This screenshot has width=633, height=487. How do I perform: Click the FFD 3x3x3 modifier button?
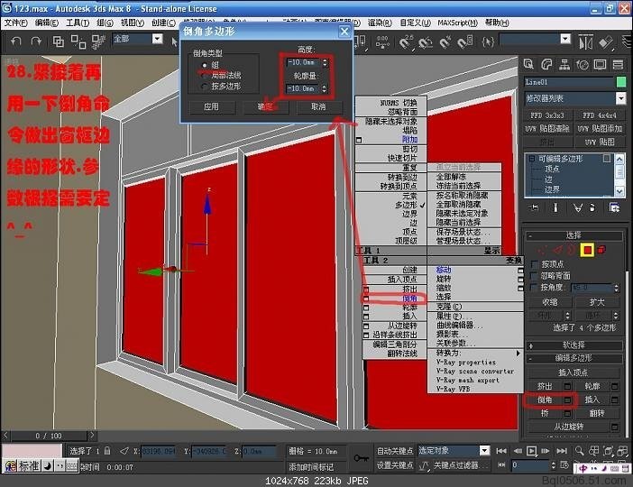point(547,115)
